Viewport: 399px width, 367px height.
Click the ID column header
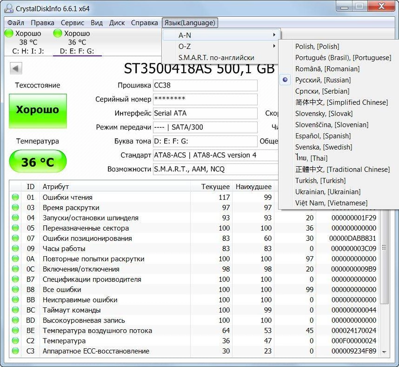click(31, 187)
